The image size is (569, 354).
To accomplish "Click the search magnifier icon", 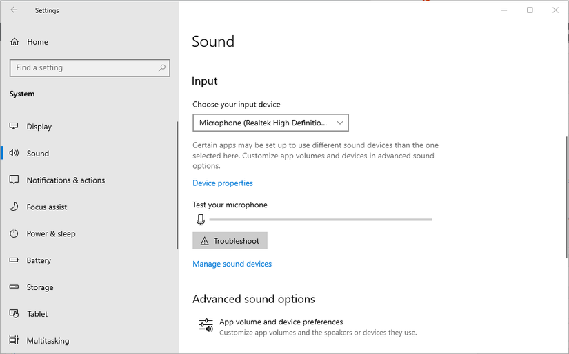I will [162, 67].
